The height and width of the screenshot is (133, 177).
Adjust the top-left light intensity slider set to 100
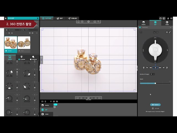tap(17, 73)
